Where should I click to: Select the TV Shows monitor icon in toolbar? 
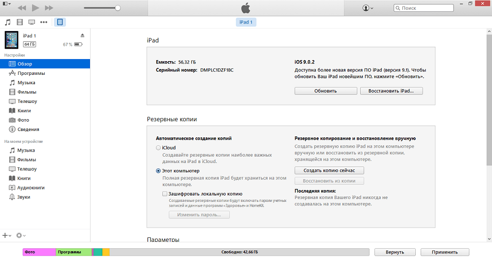pyautogui.click(x=32, y=22)
